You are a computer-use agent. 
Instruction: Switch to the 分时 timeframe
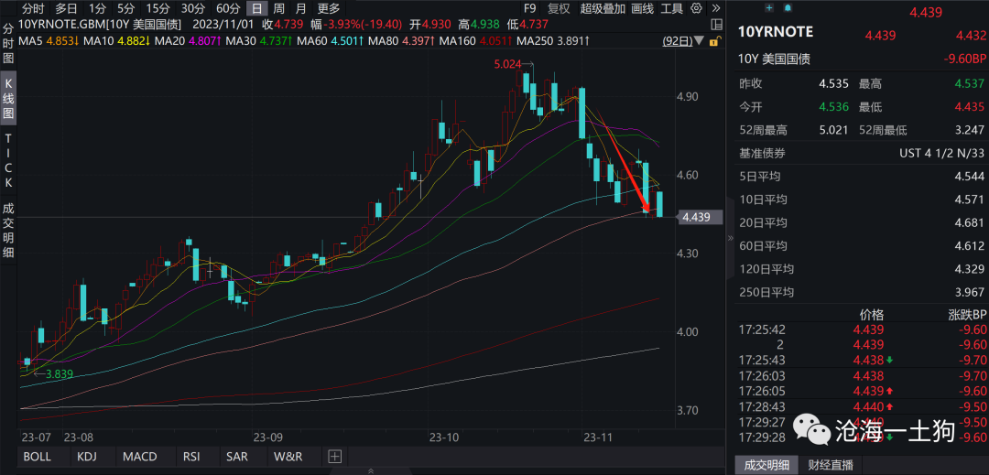[x=33, y=9]
